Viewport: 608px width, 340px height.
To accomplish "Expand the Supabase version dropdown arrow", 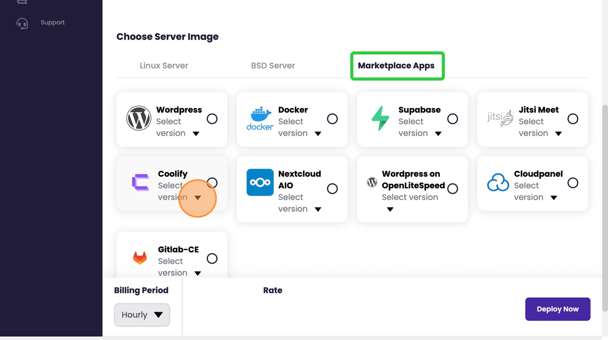I will coord(438,134).
